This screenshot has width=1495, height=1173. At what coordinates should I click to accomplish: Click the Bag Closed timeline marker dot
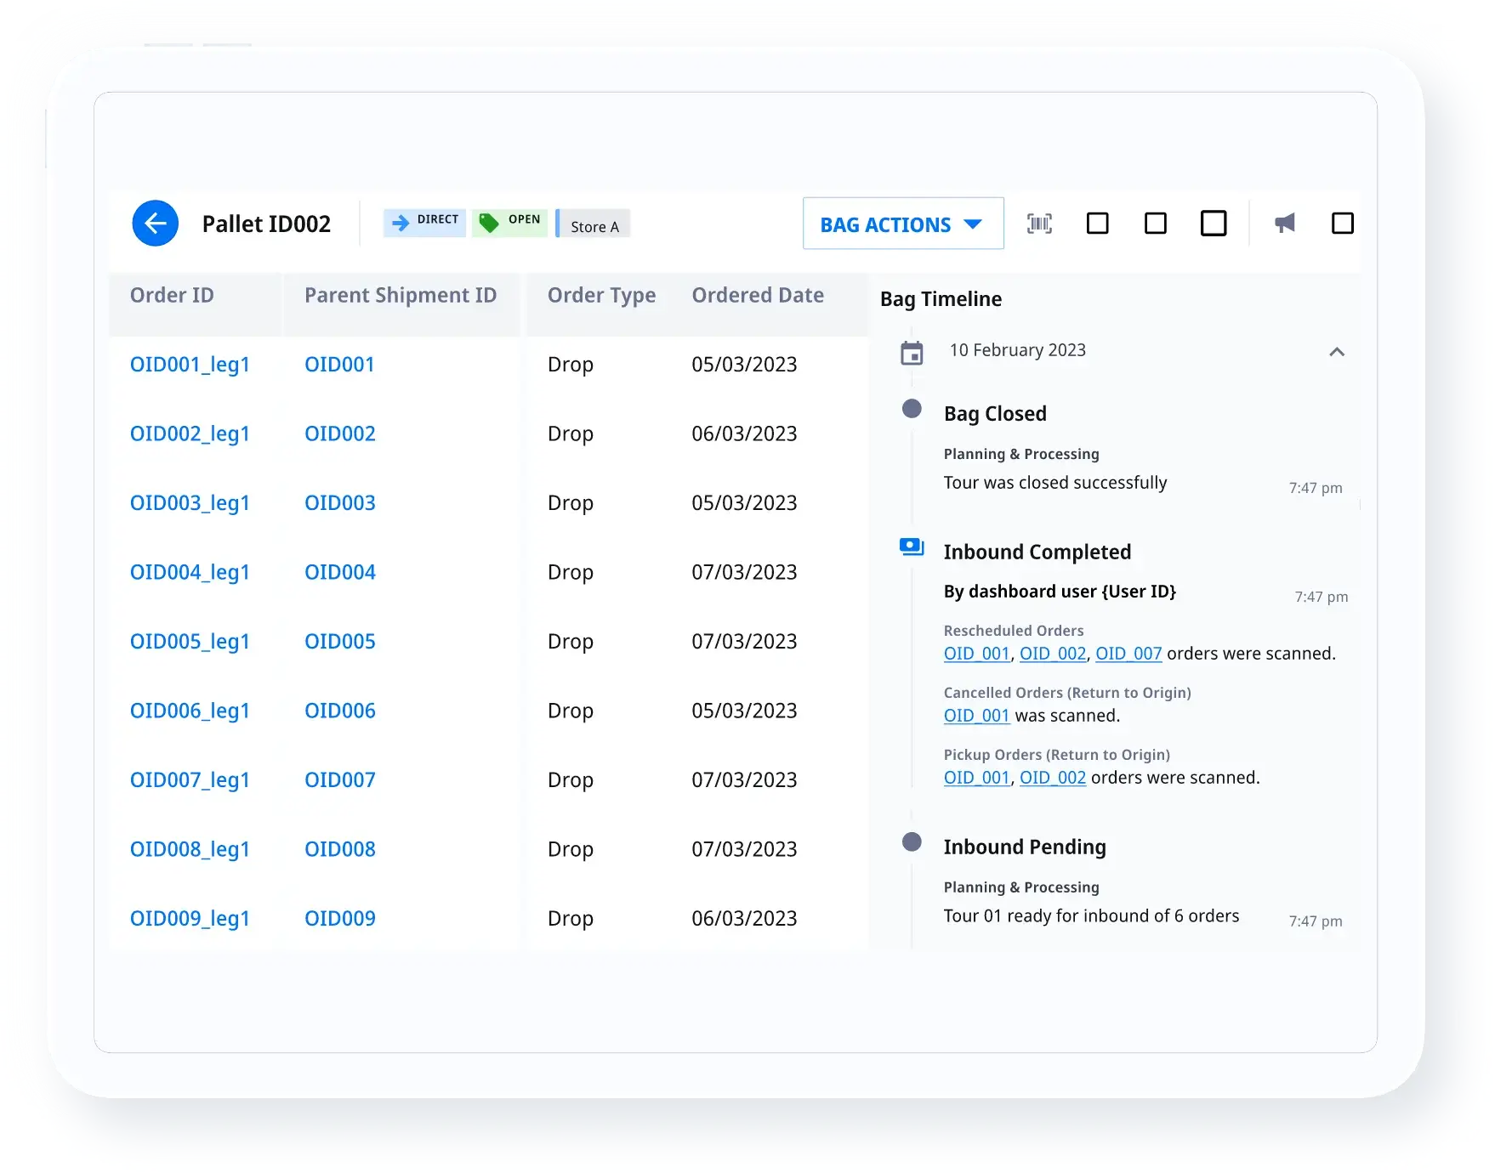912,409
